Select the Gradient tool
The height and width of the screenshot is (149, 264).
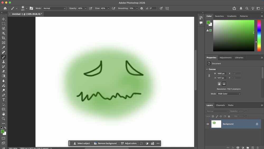click(3, 76)
